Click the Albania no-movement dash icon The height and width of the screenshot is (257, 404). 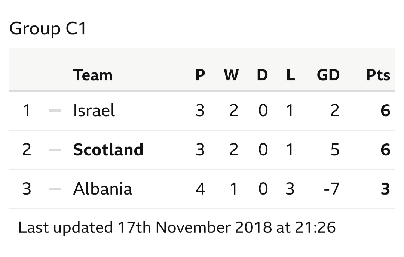[55, 189]
